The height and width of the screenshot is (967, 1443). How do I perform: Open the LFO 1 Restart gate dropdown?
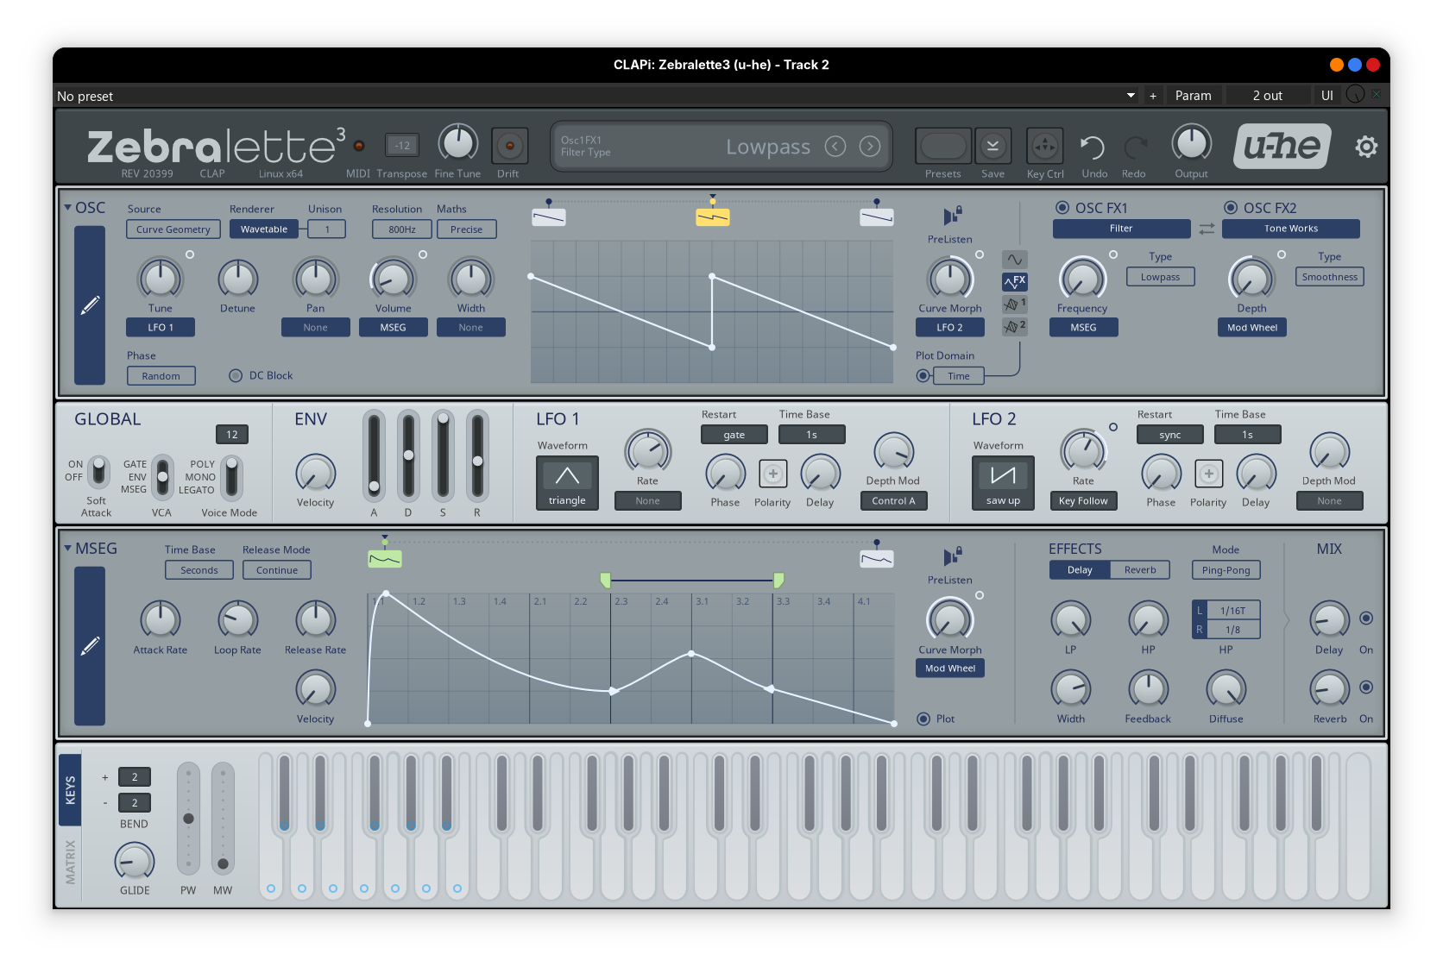734,435
